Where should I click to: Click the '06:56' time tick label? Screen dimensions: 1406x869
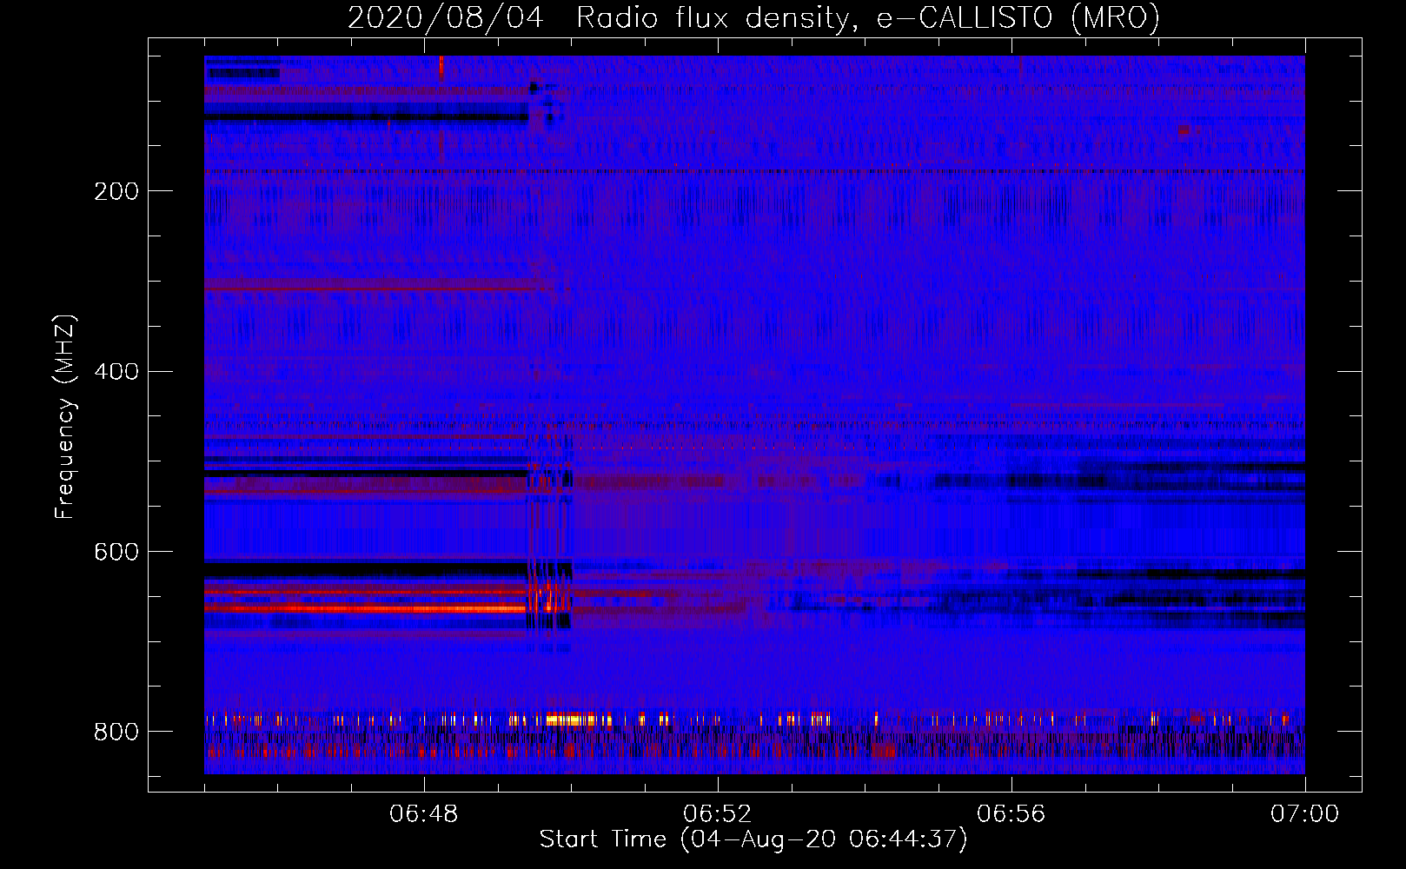[x=1011, y=814]
